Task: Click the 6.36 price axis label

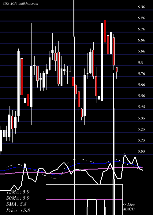Action: [x=141, y=7]
